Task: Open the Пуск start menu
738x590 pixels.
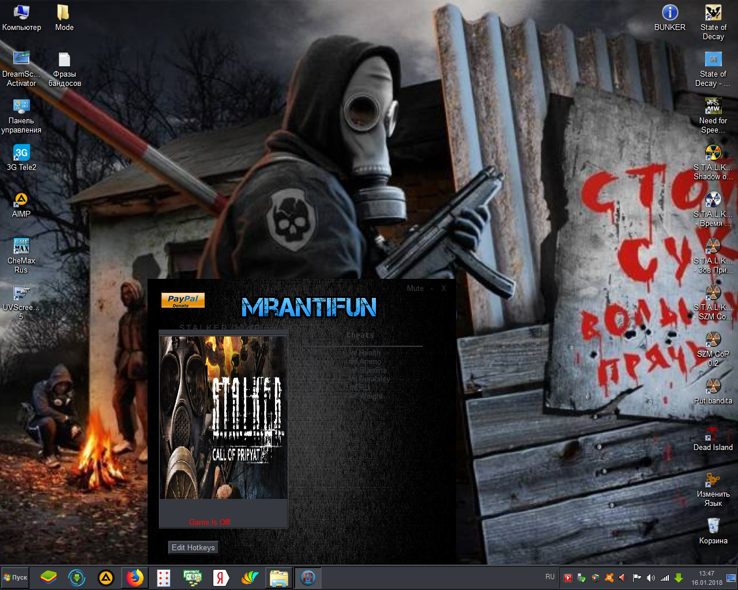Action: pos(15,577)
